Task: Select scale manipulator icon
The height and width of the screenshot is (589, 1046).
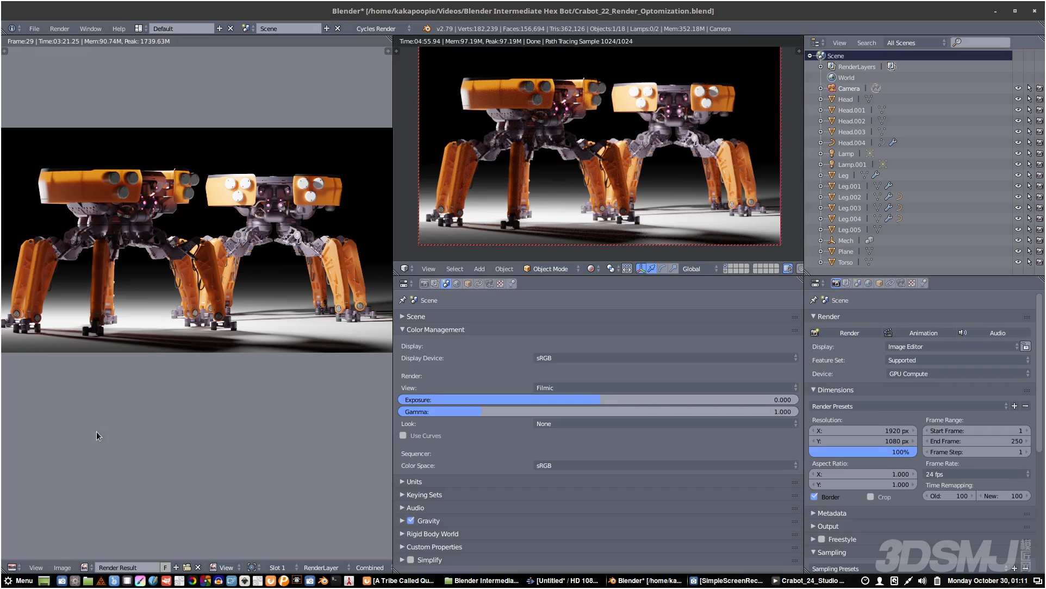Action: tap(673, 268)
